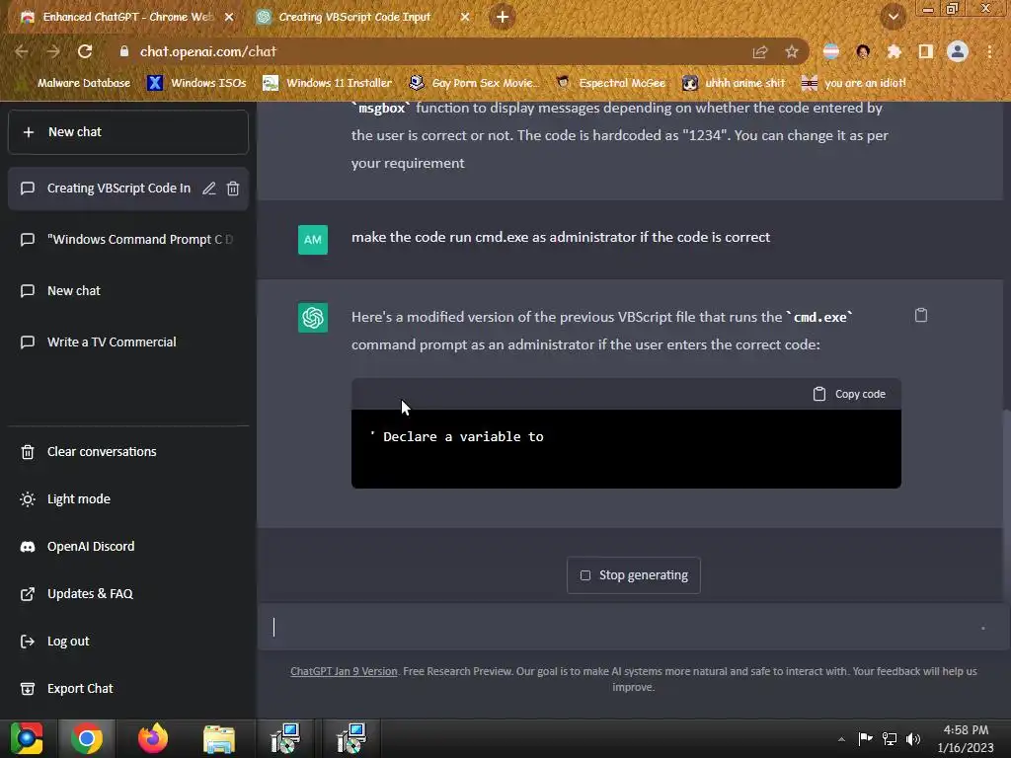Show hidden tray icons arrow
The image size is (1011, 758).
pyautogui.click(x=841, y=739)
